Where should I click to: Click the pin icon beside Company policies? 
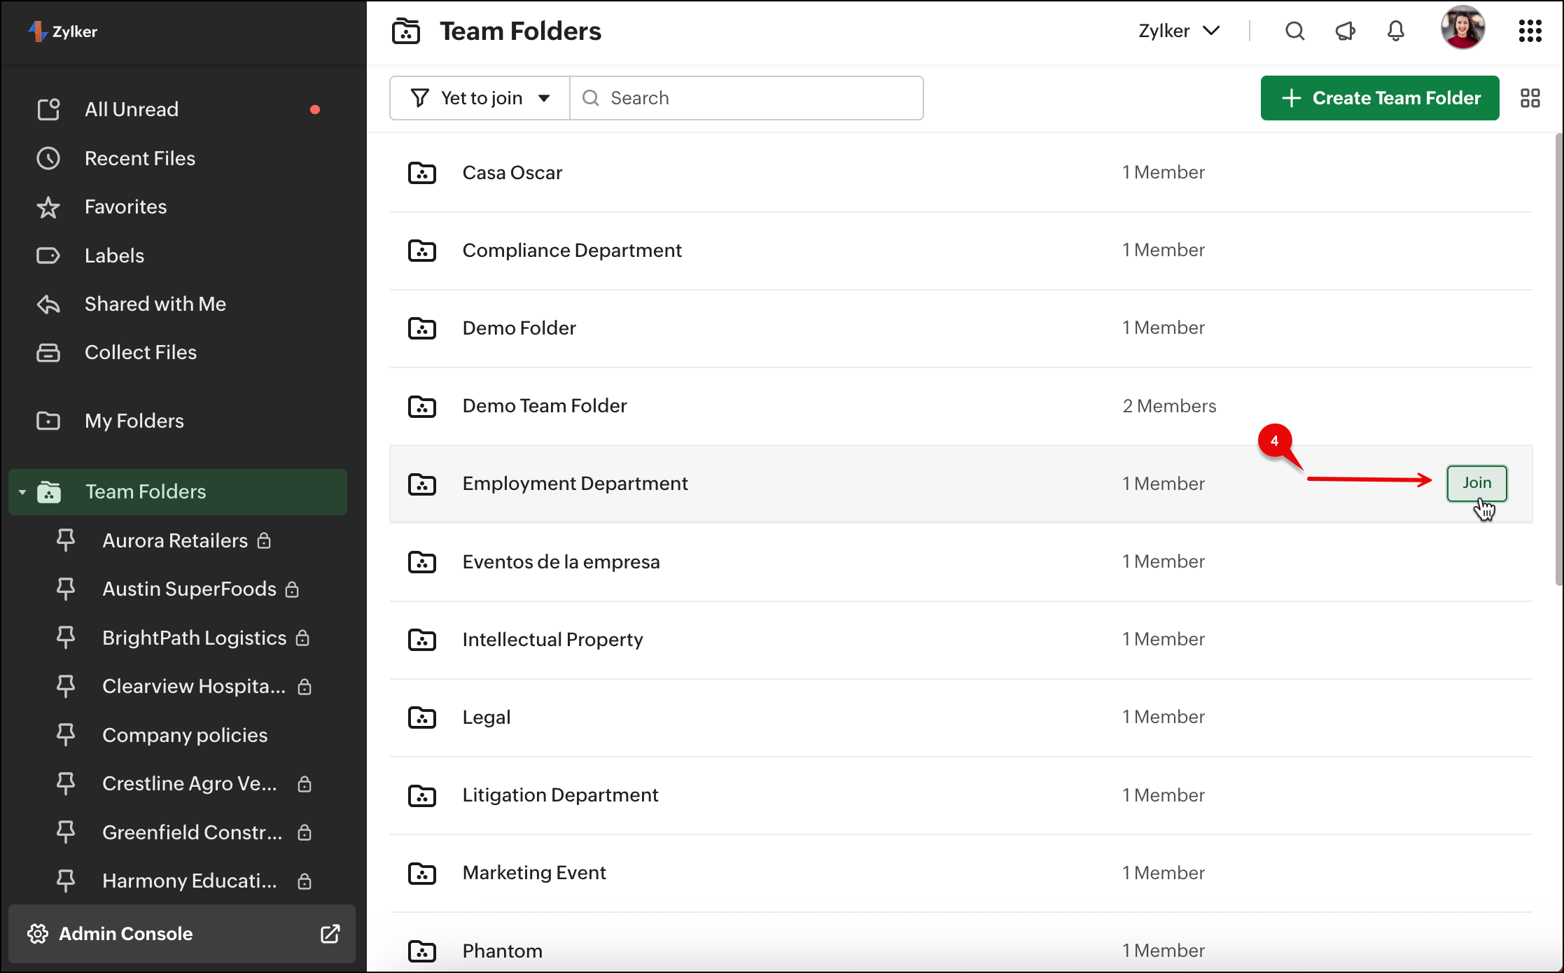tap(66, 735)
